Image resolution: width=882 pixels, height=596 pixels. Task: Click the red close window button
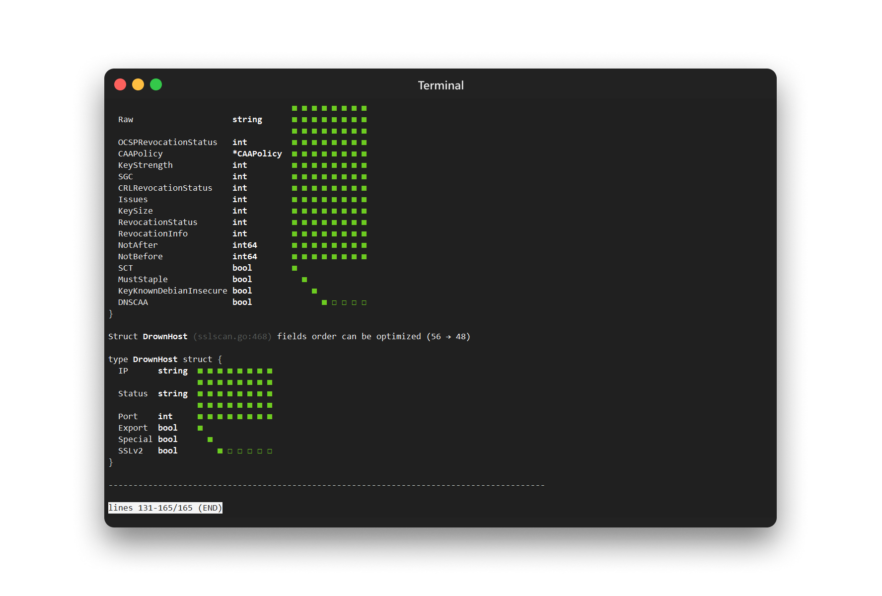(x=120, y=84)
